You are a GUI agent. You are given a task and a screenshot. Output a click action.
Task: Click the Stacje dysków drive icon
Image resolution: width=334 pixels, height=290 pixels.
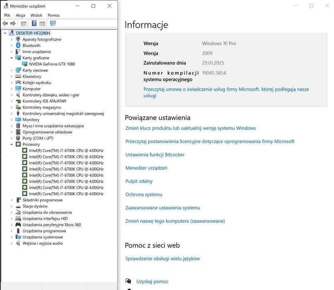[18, 206]
